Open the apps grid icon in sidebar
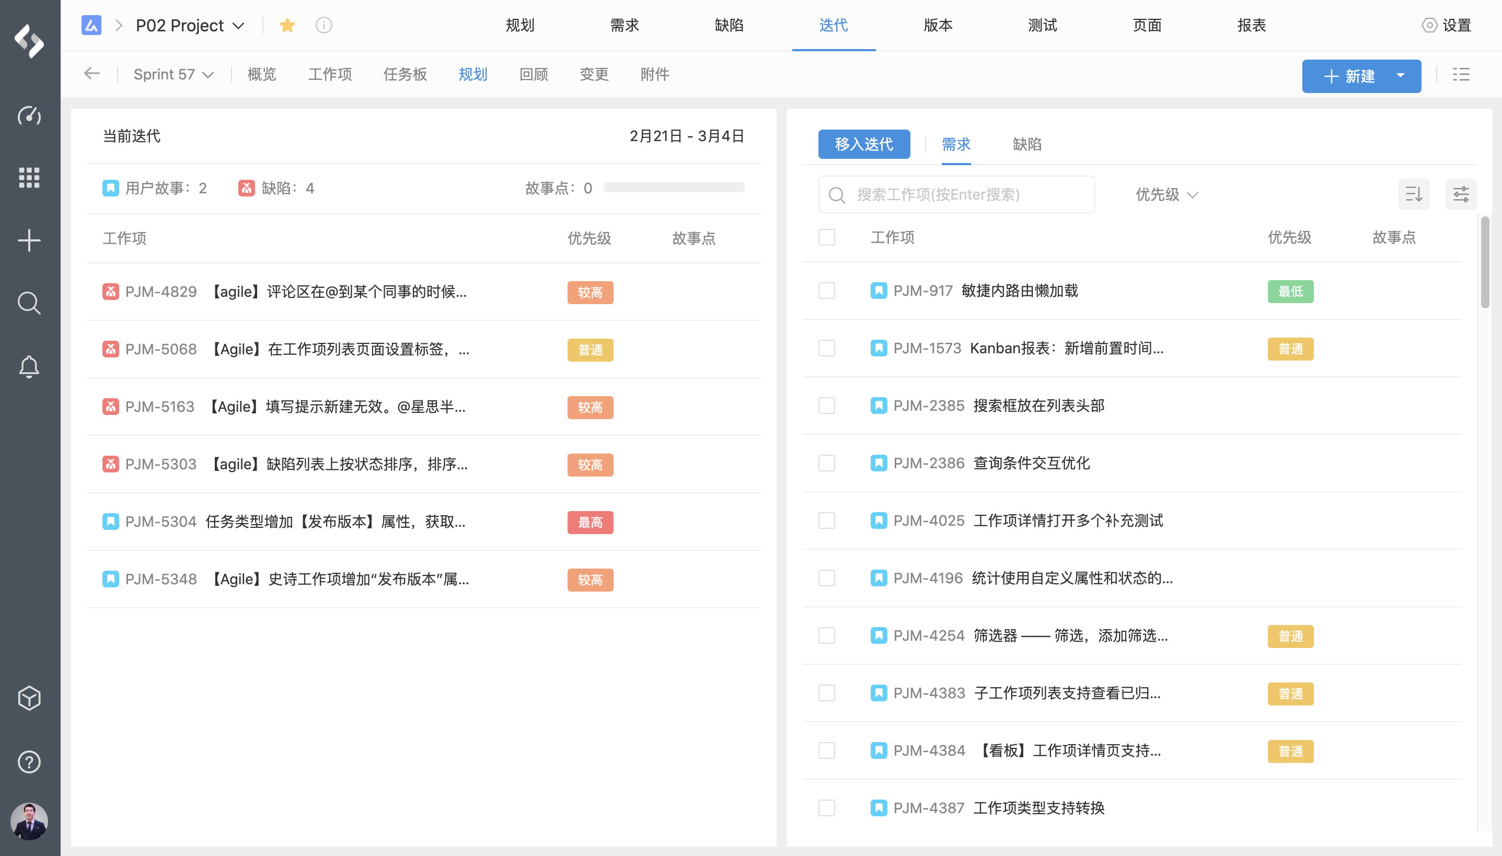Image resolution: width=1502 pixels, height=856 pixels. [29, 178]
